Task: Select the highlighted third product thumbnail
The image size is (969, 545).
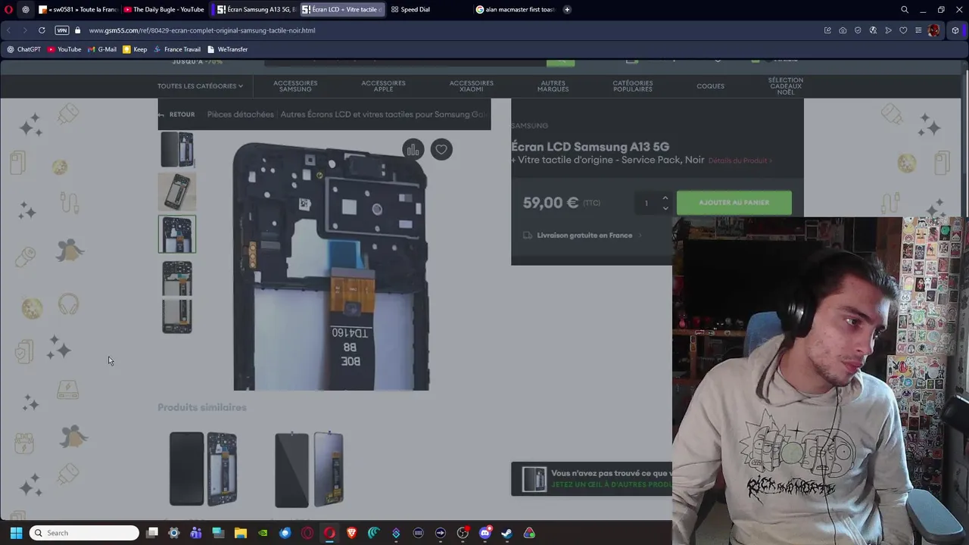Action: click(177, 235)
